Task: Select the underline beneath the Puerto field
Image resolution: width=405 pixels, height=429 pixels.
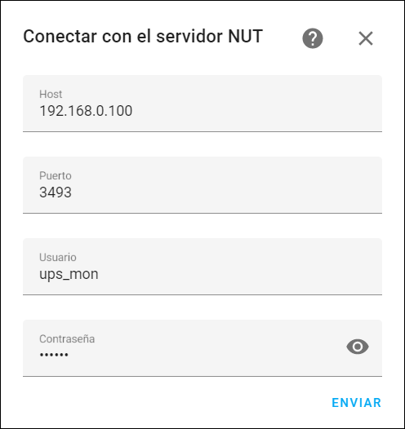Action: 202,213
